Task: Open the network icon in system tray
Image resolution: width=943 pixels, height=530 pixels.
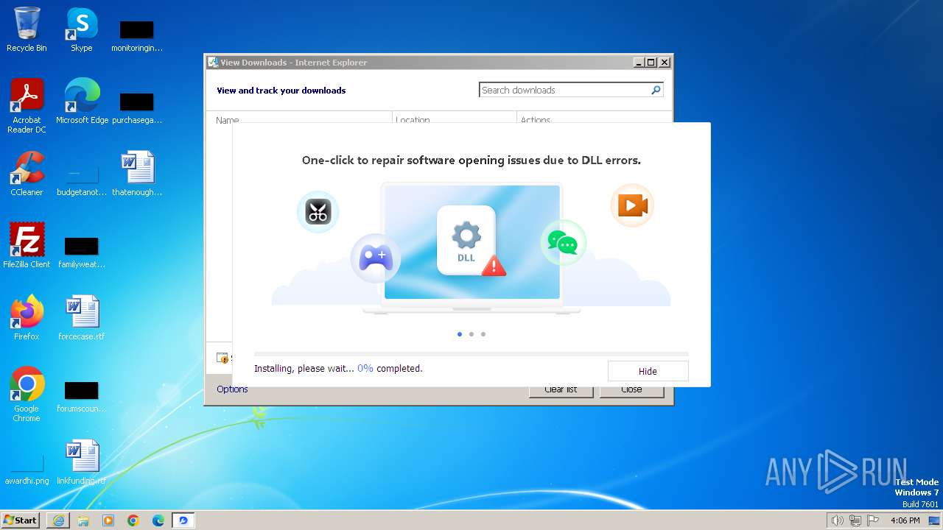Action: click(x=855, y=520)
